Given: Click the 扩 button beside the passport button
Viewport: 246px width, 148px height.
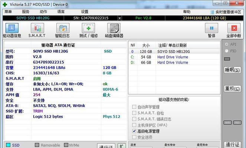Looking at the screenshot, I should 122,146.
